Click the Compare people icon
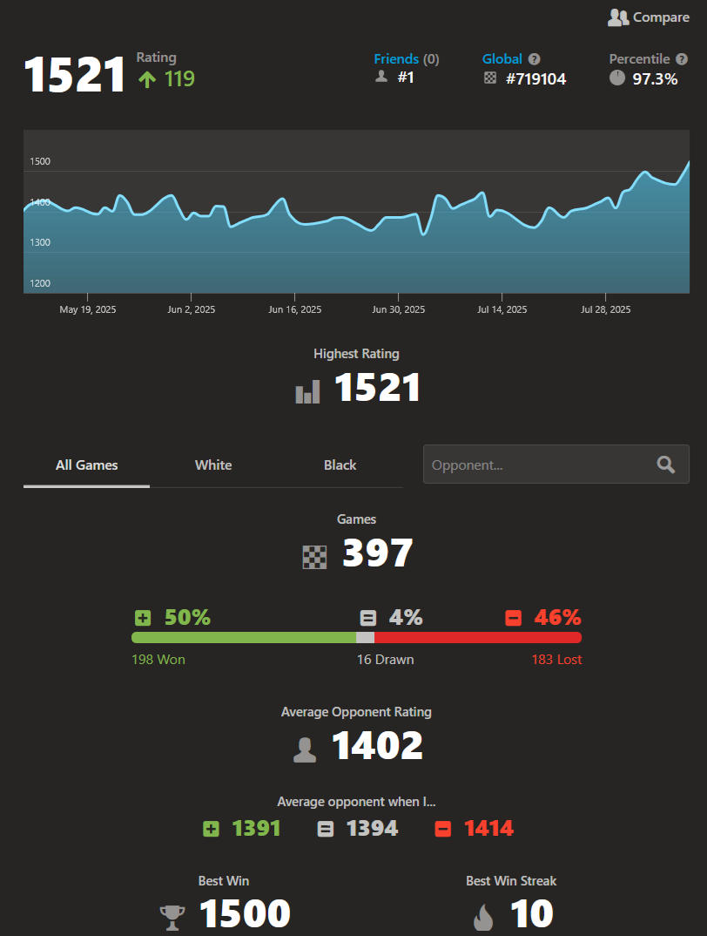Viewport: 707px width, 936px height. 618,18
